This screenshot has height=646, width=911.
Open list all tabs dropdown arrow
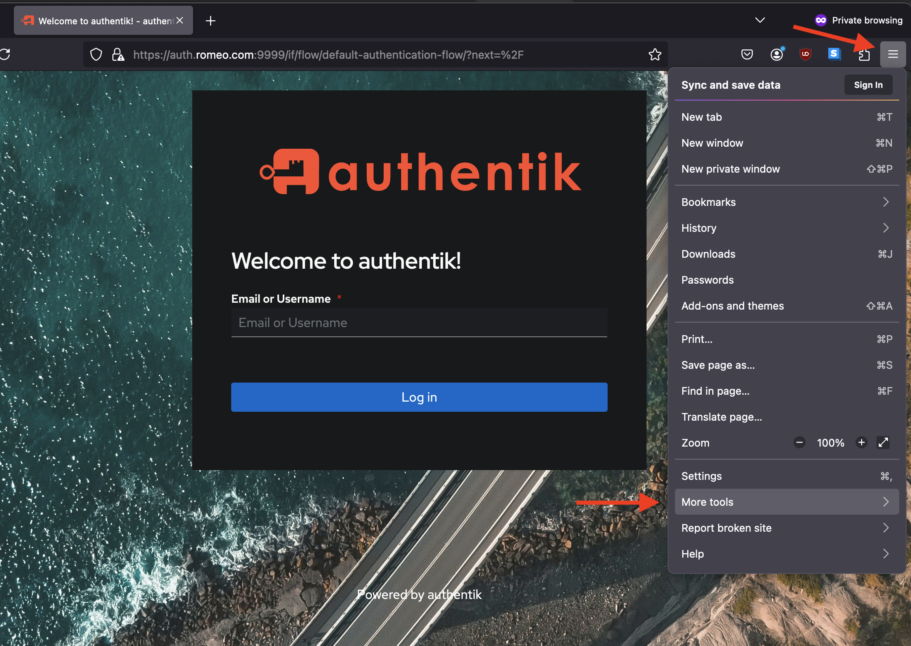760,20
